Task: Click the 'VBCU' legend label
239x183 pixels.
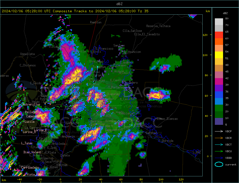Action: tap(228, 151)
